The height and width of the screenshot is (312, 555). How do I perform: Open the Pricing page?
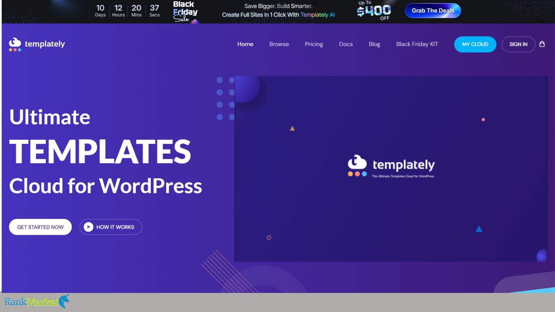coord(314,44)
